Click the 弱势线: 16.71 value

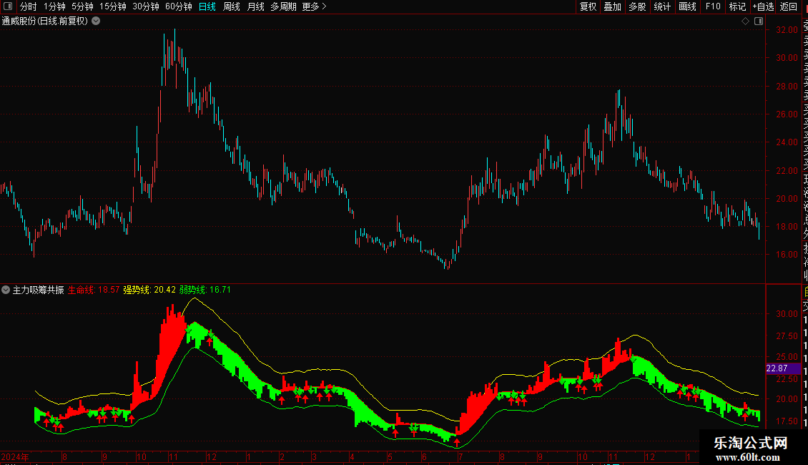[x=205, y=290]
